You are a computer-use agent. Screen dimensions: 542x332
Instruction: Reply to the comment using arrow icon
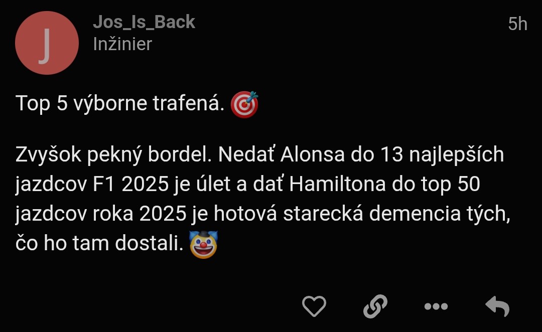click(497, 306)
